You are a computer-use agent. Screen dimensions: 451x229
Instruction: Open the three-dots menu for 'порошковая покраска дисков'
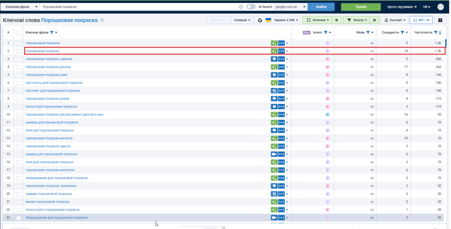pyautogui.click(x=281, y=67)
